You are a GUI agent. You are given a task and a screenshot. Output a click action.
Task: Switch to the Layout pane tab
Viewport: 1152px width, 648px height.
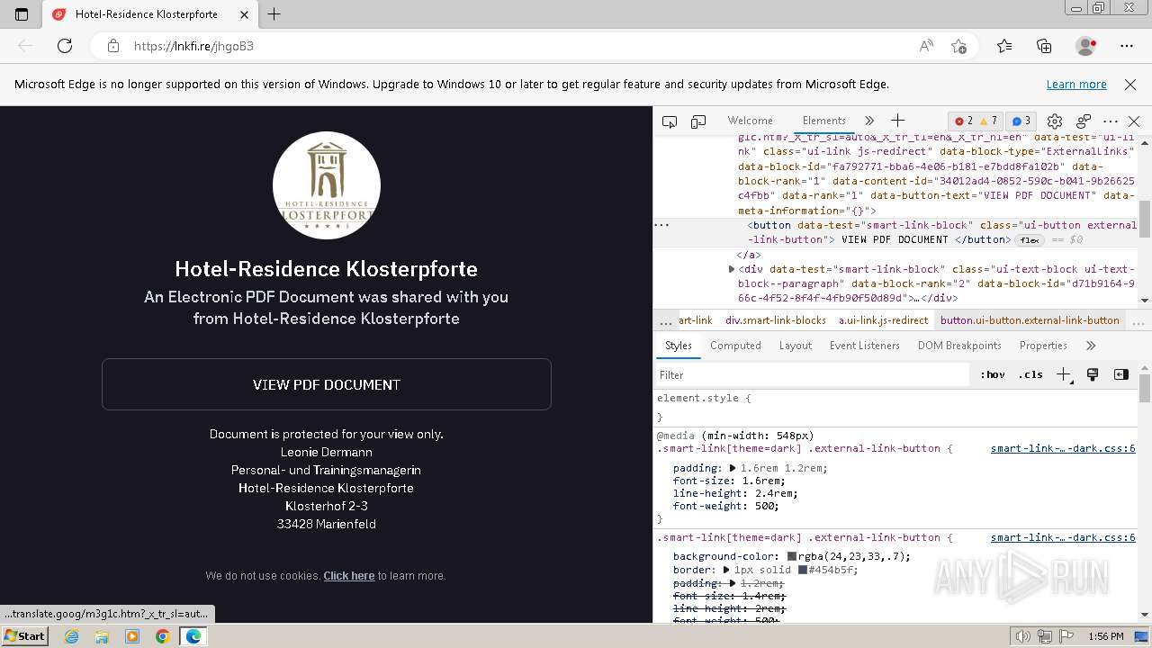click(x=796, y=346)
